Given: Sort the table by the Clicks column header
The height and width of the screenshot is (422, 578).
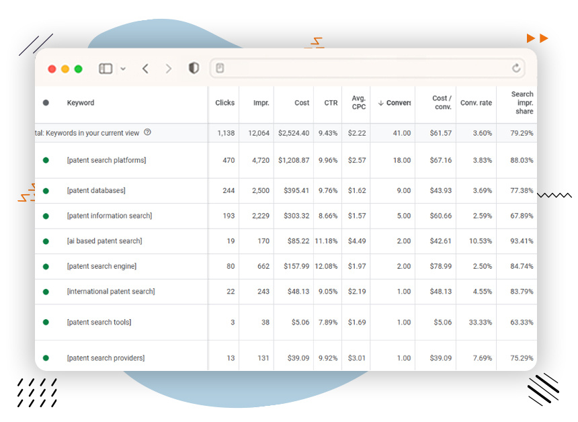Looking at the screenshot, I should point(224,103).
